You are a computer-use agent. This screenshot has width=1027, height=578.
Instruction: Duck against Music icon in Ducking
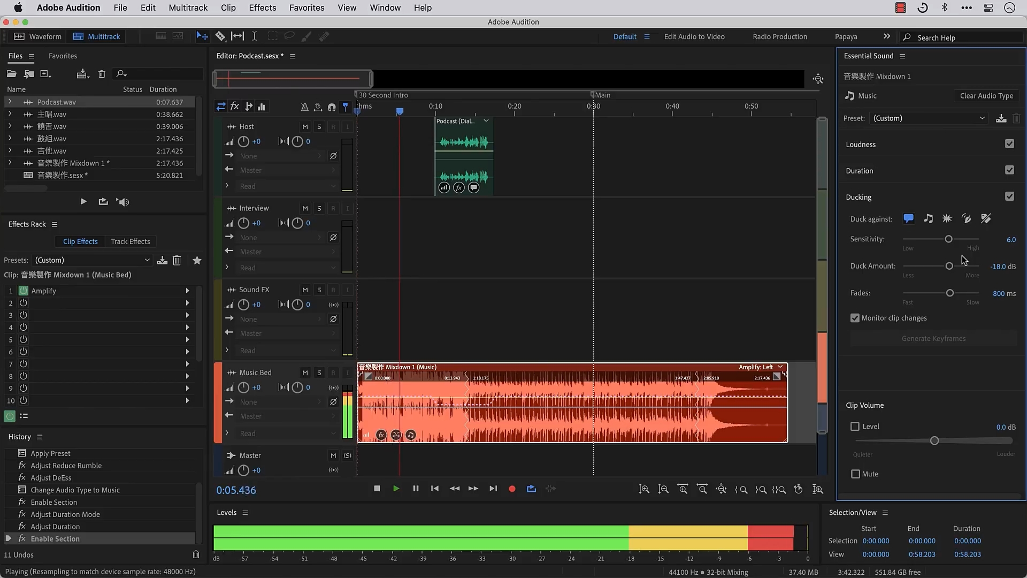928,218
